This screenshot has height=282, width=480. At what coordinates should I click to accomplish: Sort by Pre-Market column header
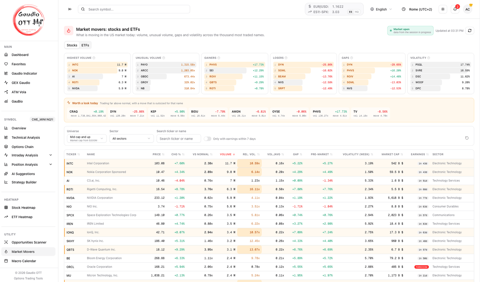[322, 154]
